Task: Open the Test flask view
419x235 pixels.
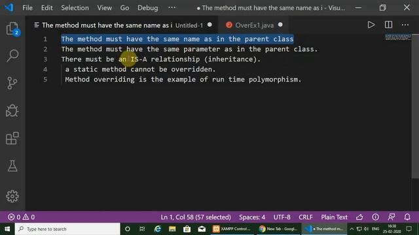Action: pyautogui.click(x=12, y=166)
